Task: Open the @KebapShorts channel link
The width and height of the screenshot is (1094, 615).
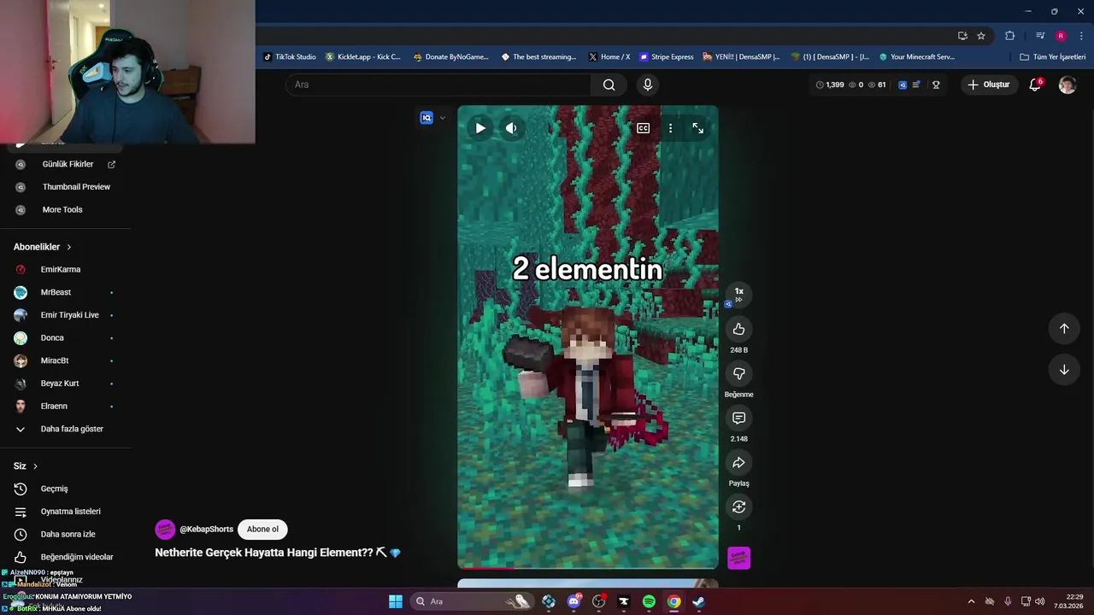Action: (206, 530)
